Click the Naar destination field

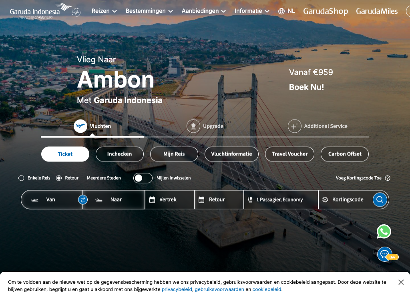point(114,200)
